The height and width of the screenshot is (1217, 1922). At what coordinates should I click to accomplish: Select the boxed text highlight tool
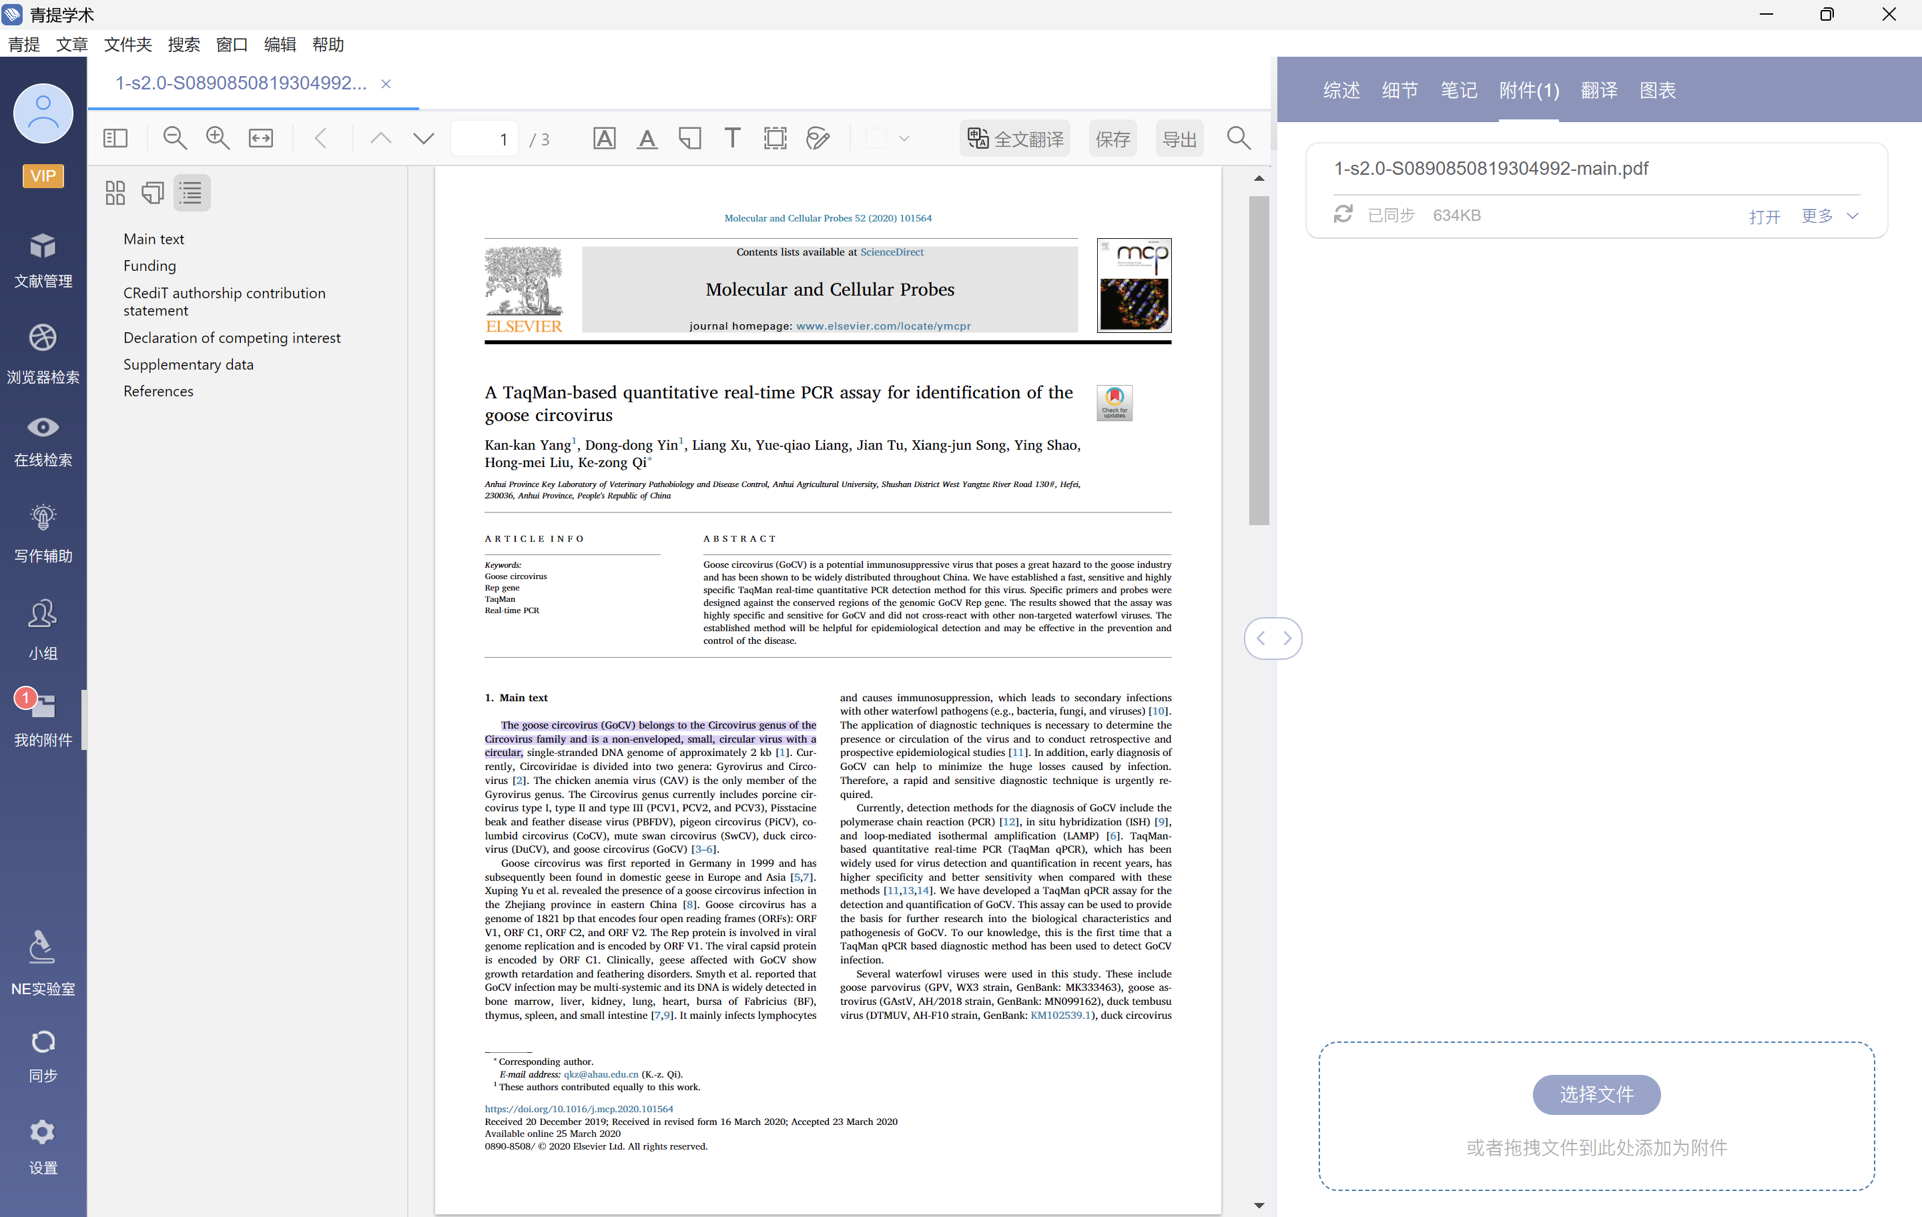604,138
